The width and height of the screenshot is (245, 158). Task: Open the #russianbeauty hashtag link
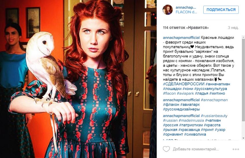pos(214,116)
